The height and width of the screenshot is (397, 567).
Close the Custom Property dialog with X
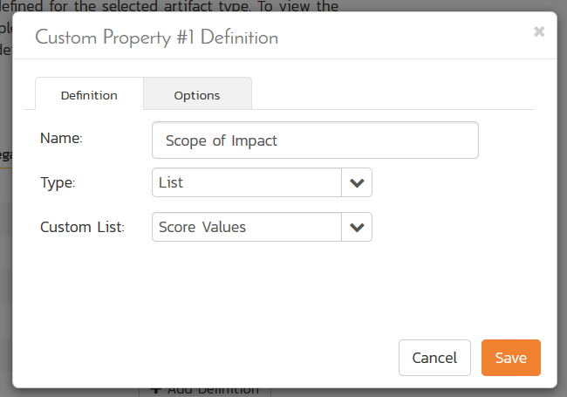click(539, 31)
